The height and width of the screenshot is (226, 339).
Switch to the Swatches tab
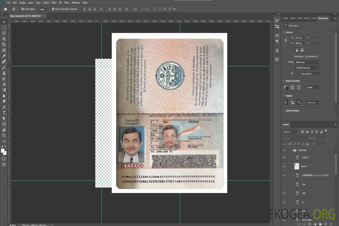click(286, 19)
